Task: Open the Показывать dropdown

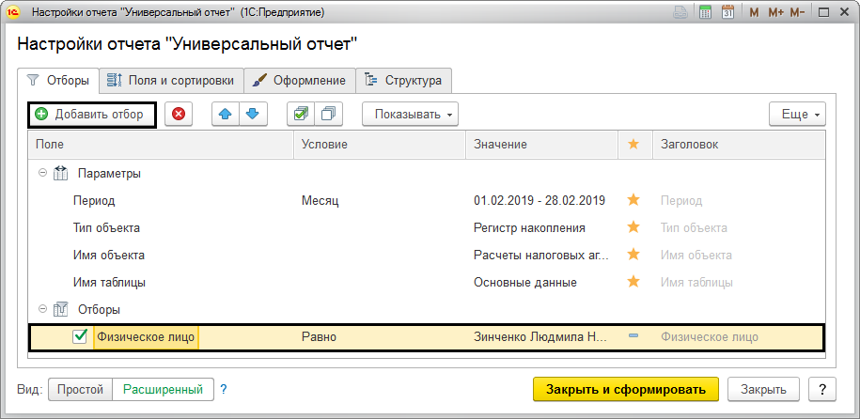Action: click(410, 115)
